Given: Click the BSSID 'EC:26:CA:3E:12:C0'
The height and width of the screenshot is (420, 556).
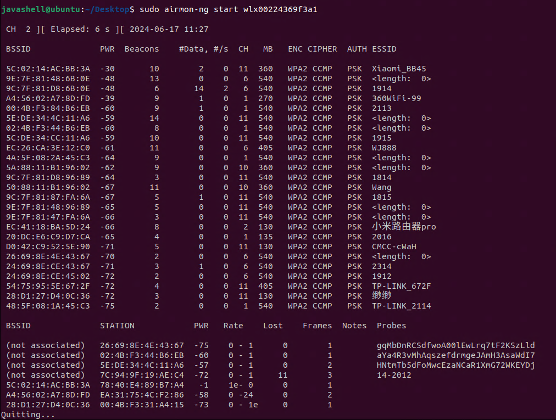Looking at the screenshot, I should click(48, 148).
